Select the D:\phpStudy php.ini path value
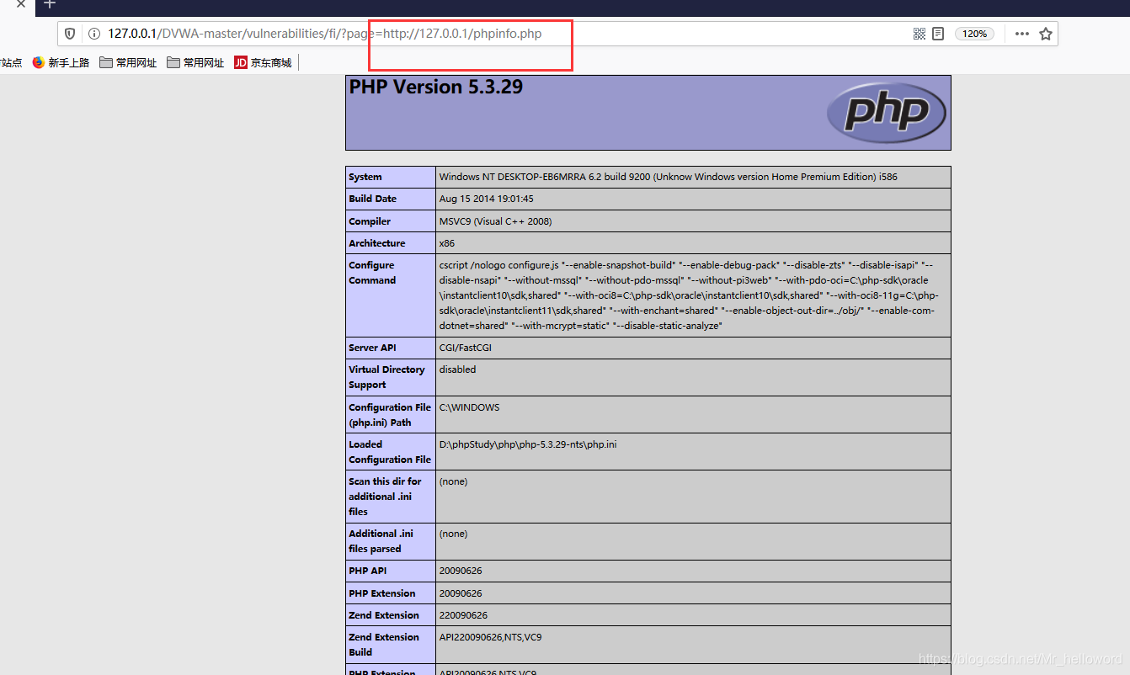The width and height of the screenshot is (1130, 675). [528, 444]
